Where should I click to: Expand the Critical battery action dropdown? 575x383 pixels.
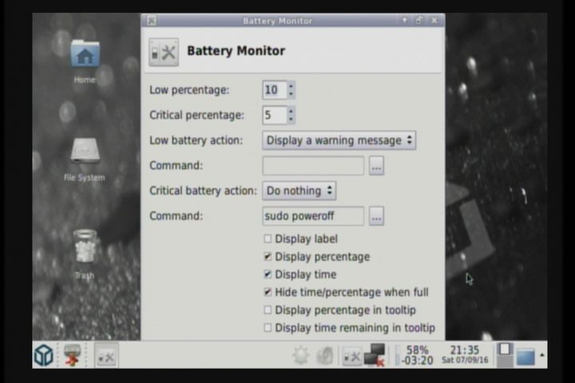pyautogui.click(x=299, y=191)
